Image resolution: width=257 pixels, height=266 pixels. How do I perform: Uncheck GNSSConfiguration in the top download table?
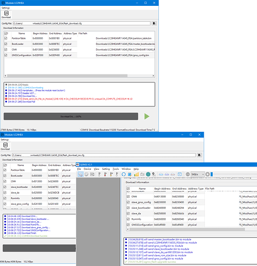coord(6,55)
